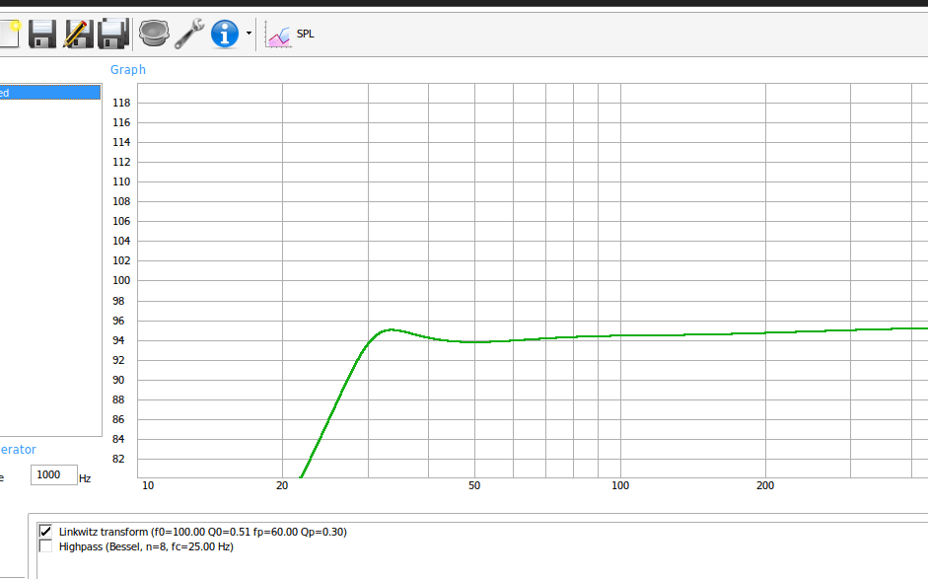Click the new project icon with star

point(10,34)
